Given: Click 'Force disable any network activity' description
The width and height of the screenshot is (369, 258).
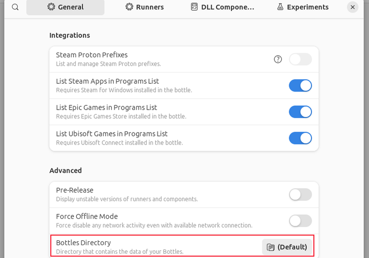Looking at the screenshot, I should pyautogui.click(x=154, y=225).
